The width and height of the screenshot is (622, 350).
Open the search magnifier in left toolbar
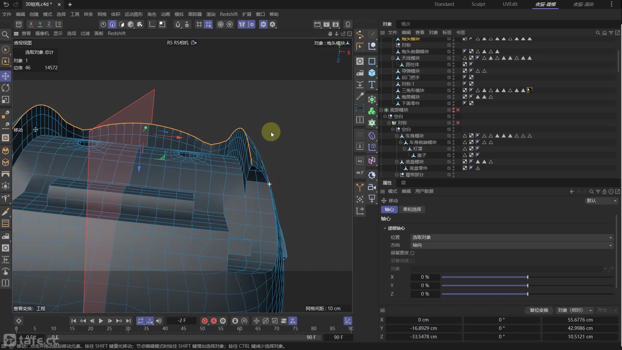5,34
